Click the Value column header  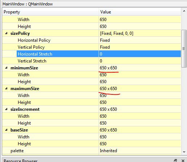coord(140,12)
